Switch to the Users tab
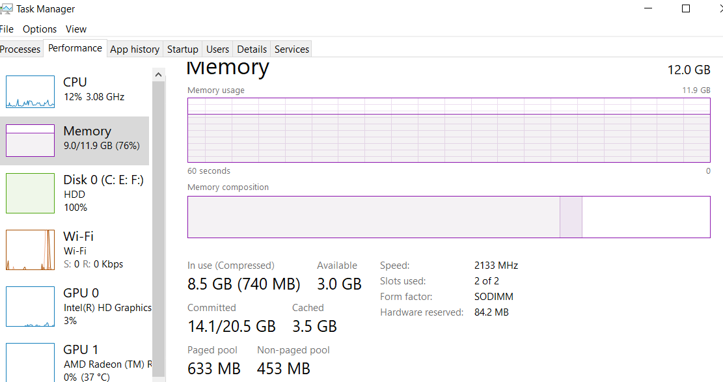The image size is (723, 382). (217, 49)
